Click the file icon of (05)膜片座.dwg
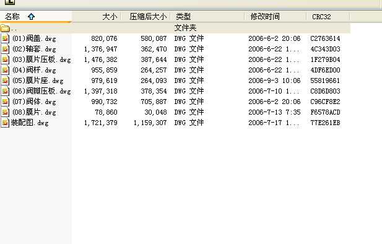The height and width of the screenshot is (244, 382). click(x=5, y=81)
